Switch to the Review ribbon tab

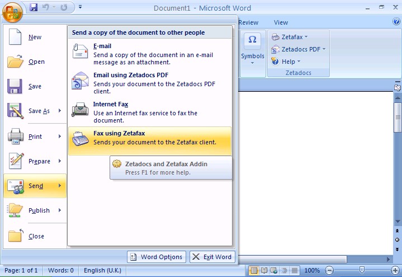(x=248, y=22)
